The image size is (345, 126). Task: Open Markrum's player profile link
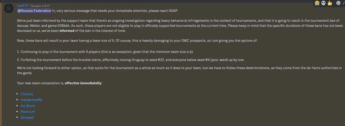click(x=28, y=112)
